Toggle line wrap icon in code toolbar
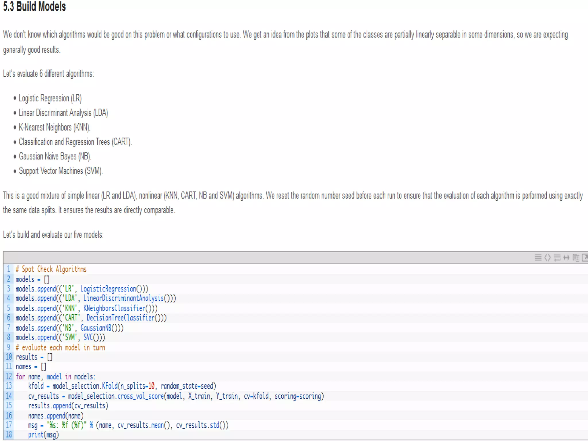The image size is (588, 441). (557, 258)
